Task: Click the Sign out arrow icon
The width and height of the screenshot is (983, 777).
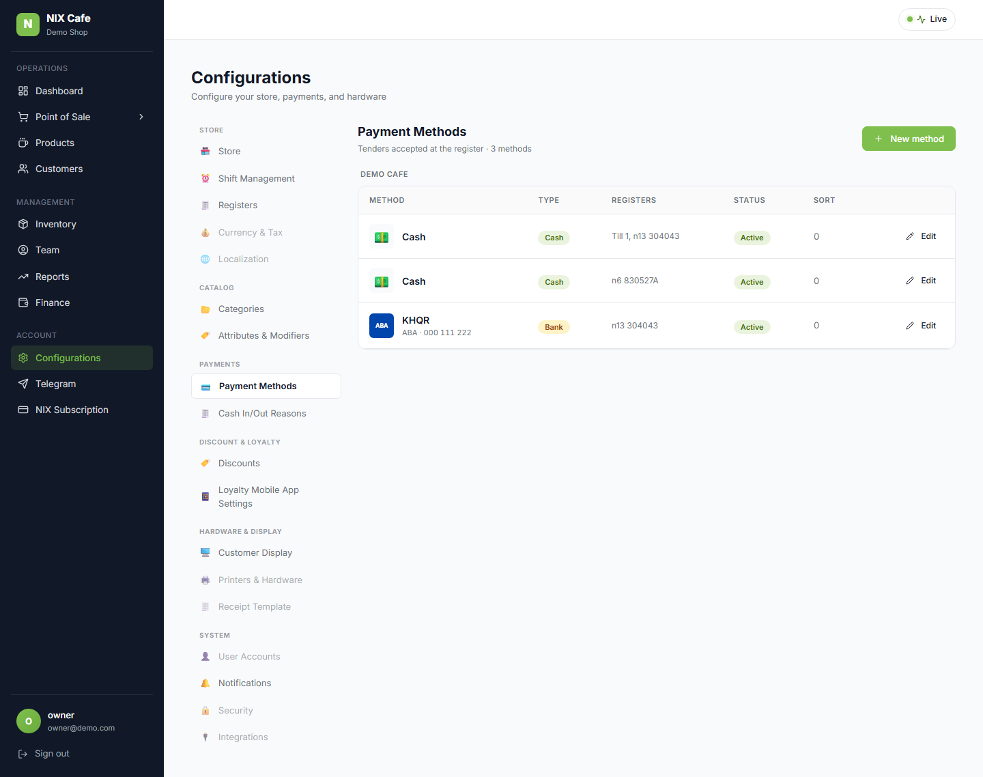Action: tap(23, 754)
